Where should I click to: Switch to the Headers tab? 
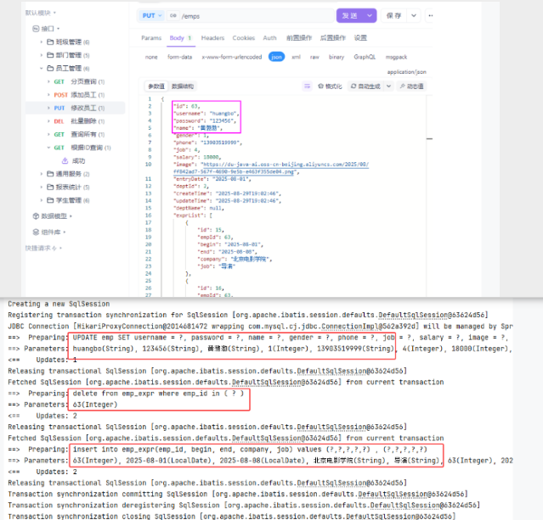pos(212,38)
